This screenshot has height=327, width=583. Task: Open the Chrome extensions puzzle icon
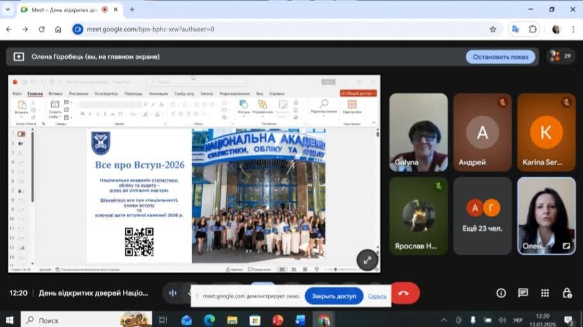(x=532, y=29)
